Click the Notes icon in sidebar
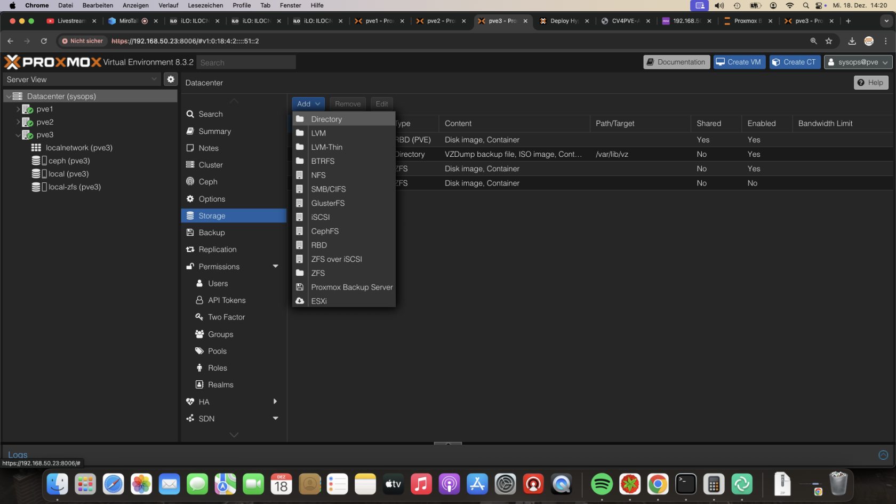This screenshot has height=504, width=896. 190,148
